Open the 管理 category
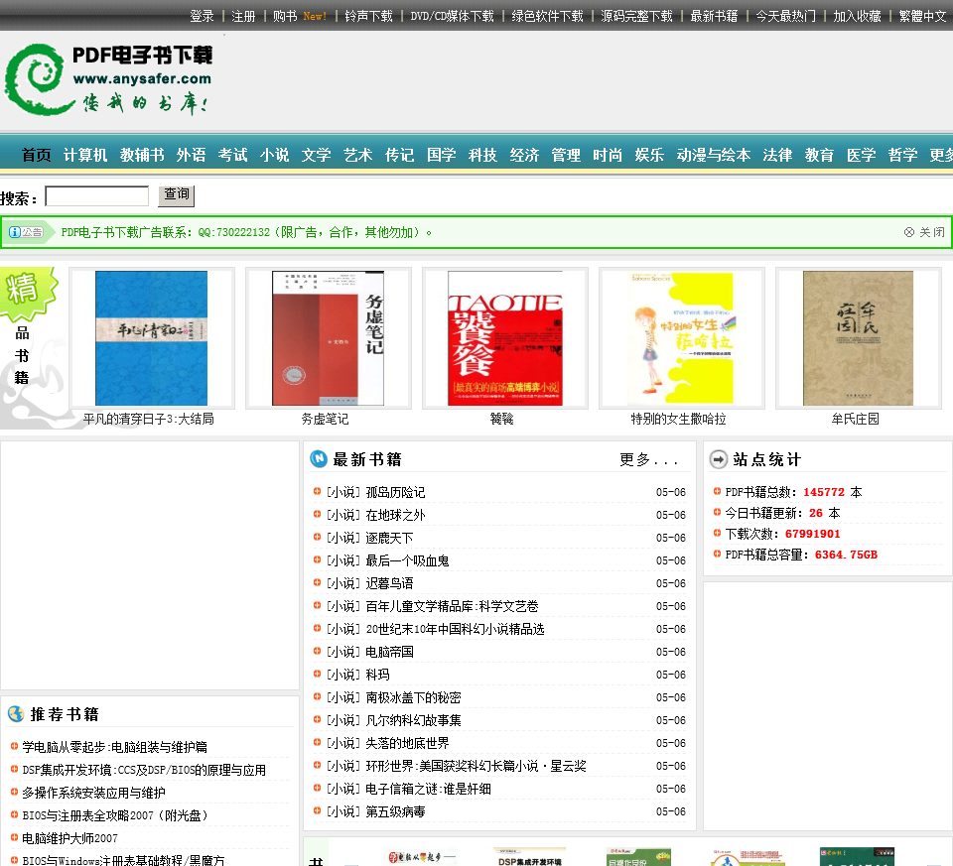The height and width of the screenshot is (866, 953). 566,155
